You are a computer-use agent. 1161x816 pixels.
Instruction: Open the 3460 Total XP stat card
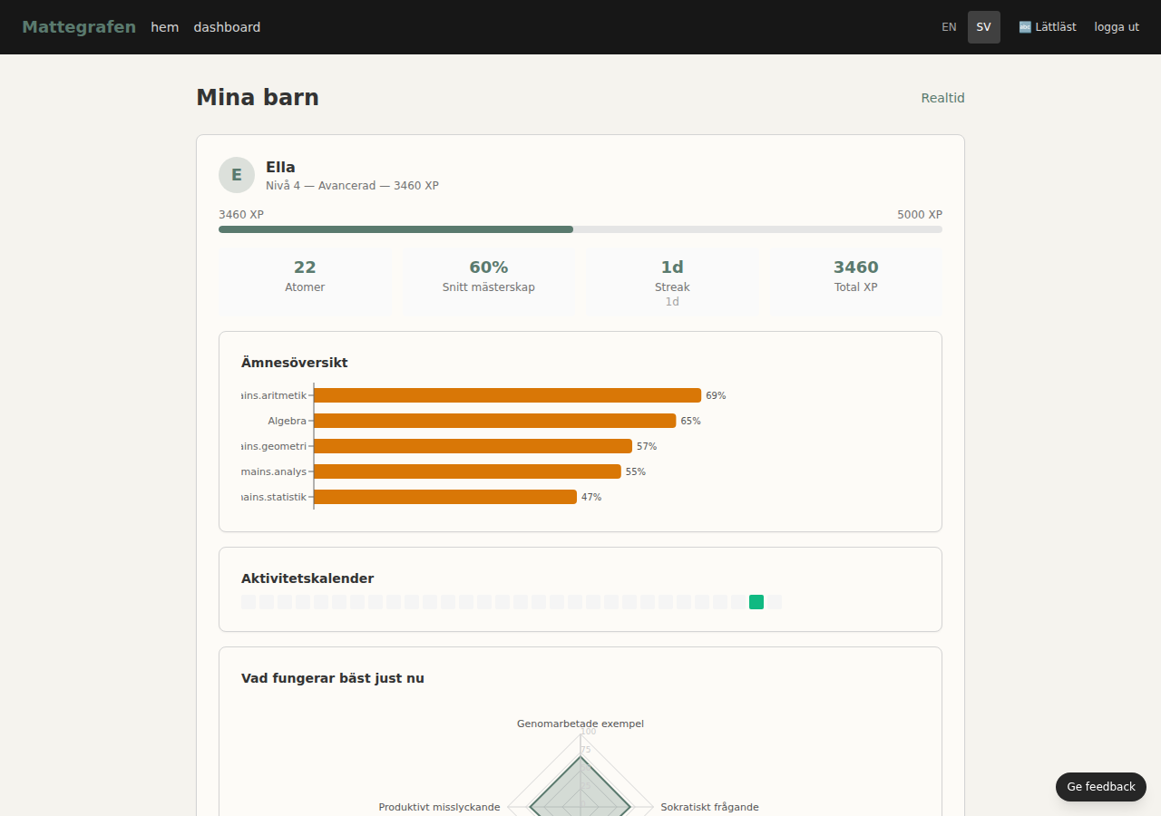(856, 282)
